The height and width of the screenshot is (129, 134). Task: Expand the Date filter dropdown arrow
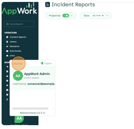[107, 16]
